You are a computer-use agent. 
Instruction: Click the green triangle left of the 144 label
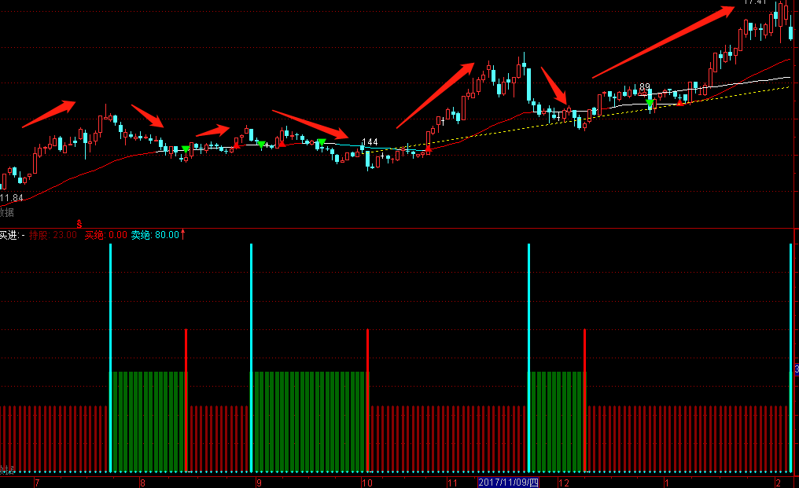tap(321, 142)
